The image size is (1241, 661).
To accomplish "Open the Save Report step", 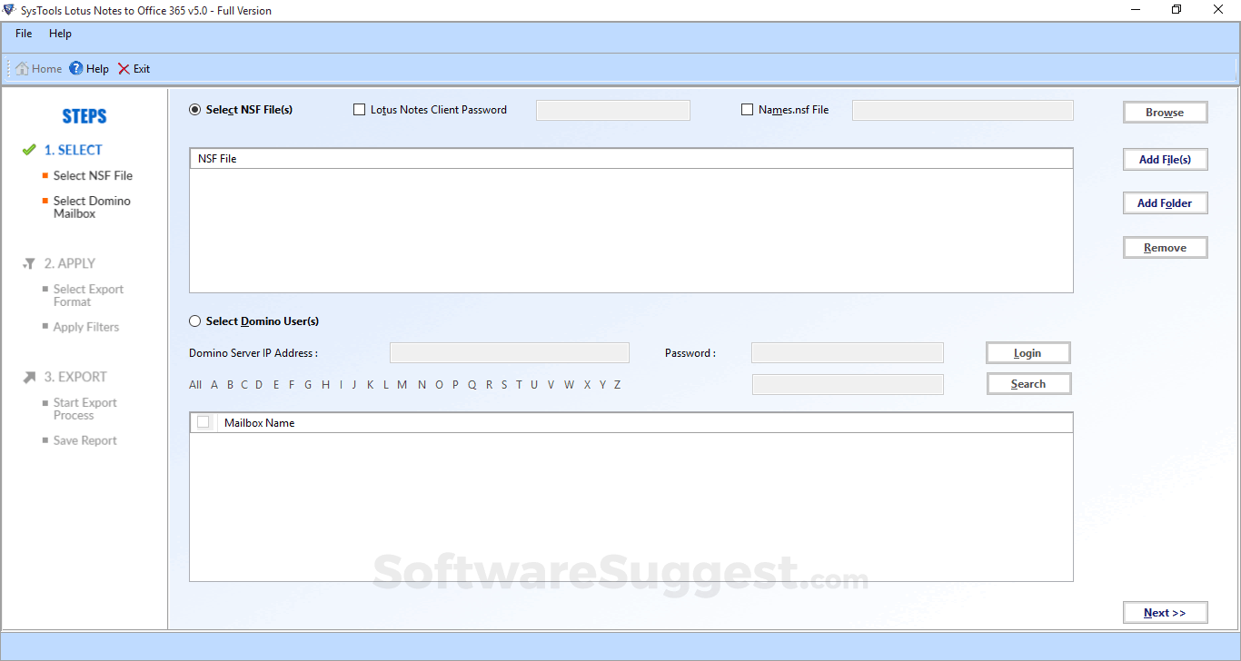I will tap(85, 440).
